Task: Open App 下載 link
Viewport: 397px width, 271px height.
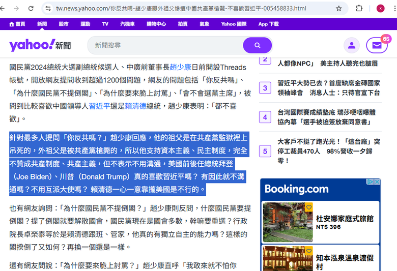Action: point(268,24)
